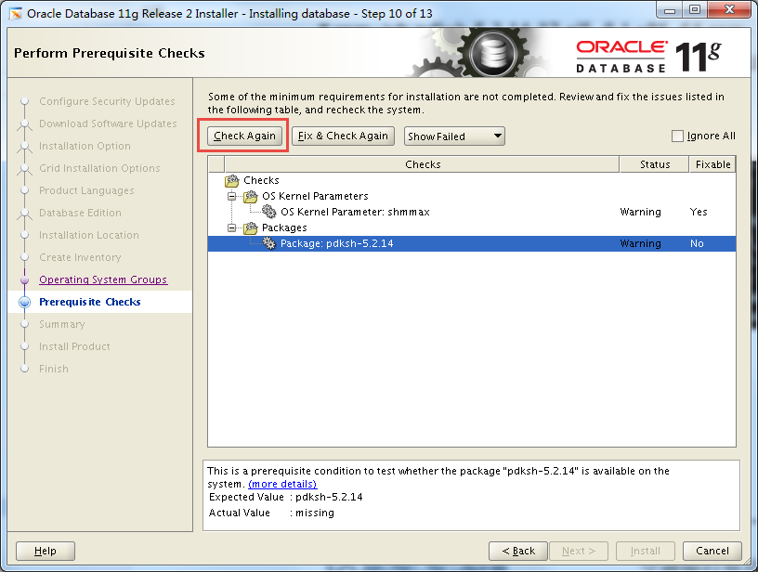758x572 pixels.
Task: Click the gear icon for pdksh-5.2.14
Action: point(270,243)
